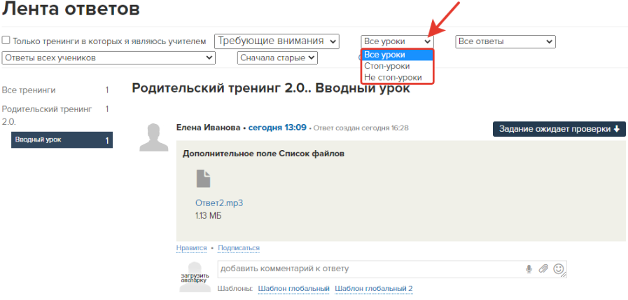Viewport: 628px width, 300px height.
Task: Select Вводный урок sidebar item
Action: click(x=62, y=140)
